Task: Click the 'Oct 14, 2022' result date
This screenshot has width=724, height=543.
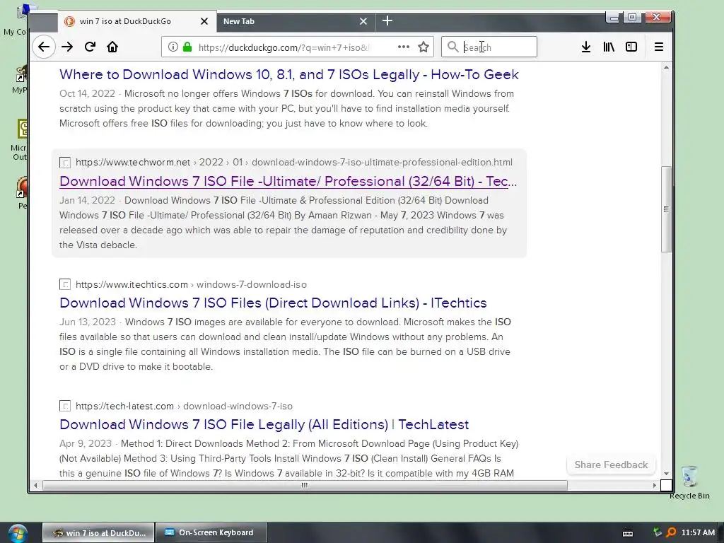Action: (x=87, y=94)
